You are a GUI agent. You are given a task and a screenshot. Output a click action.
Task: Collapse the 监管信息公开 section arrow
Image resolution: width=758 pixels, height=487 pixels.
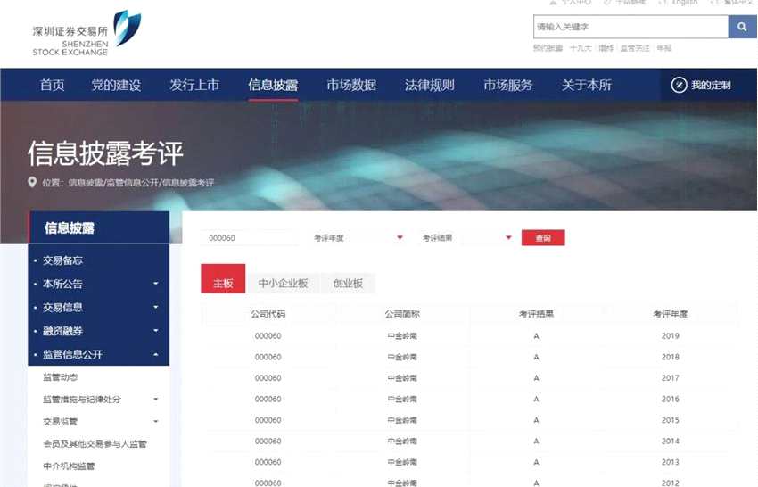(156, 354)
